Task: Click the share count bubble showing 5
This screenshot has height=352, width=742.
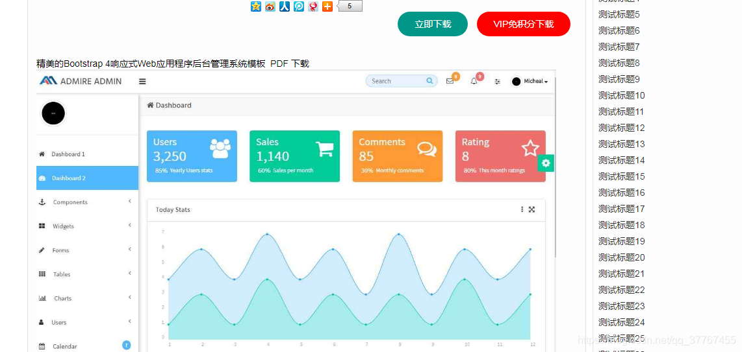Action: pyautogui.click(x=350, y=6)
